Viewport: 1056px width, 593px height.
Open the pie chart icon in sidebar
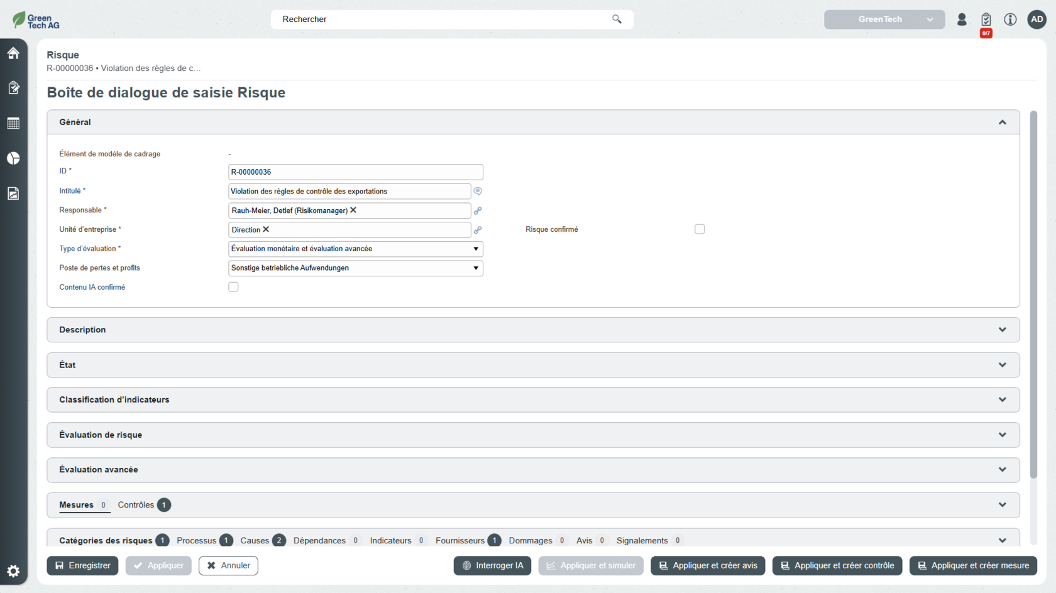(13, 158)
